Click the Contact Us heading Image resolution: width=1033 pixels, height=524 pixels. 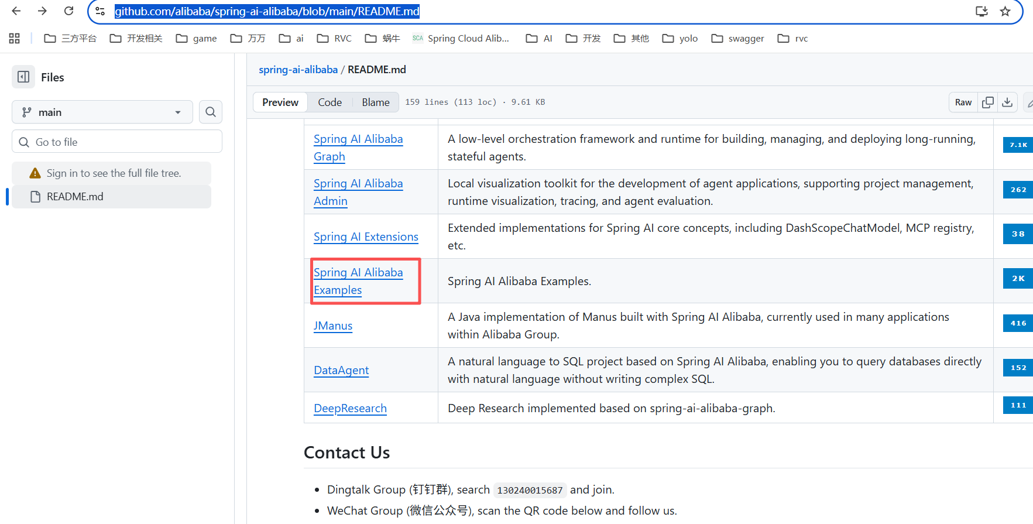click(x=347, y=453)
